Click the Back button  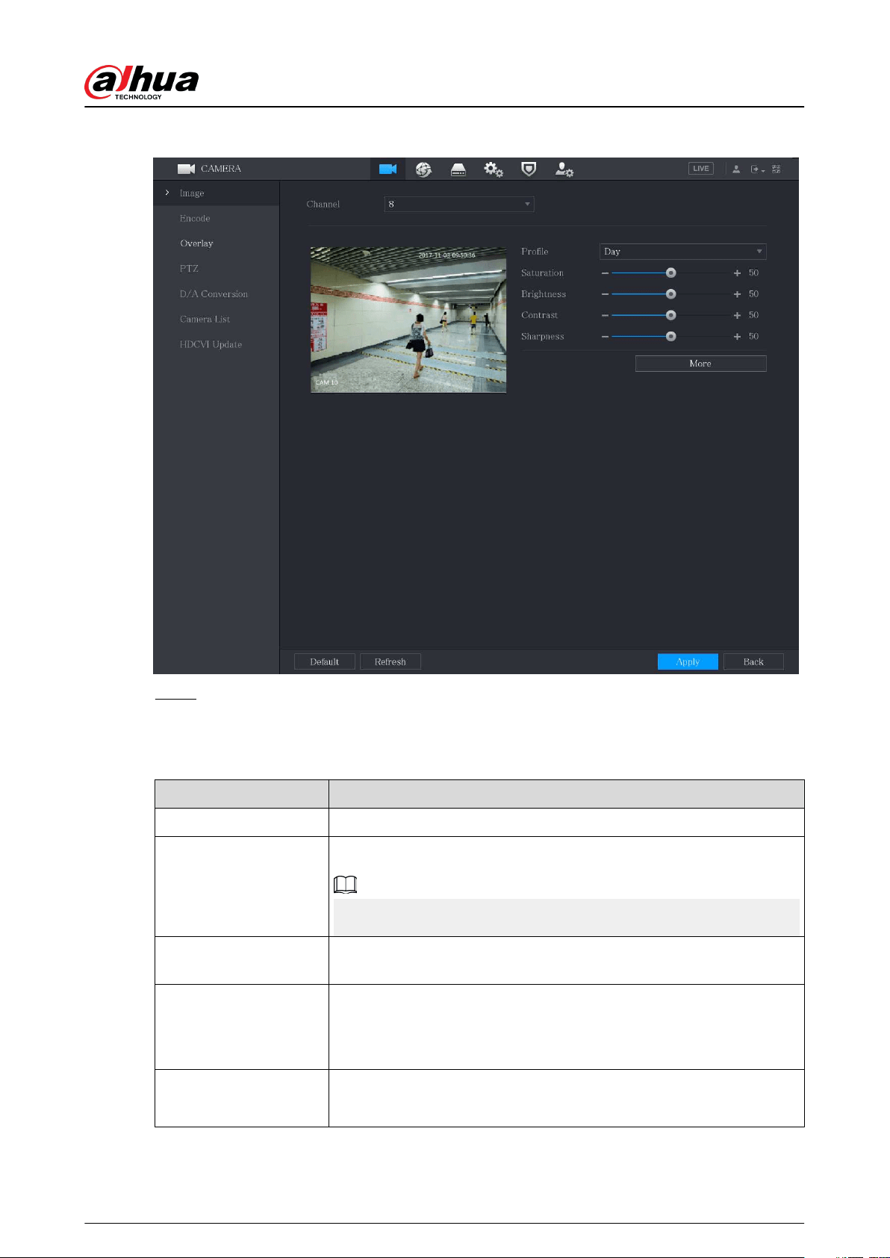click(753, 661)
